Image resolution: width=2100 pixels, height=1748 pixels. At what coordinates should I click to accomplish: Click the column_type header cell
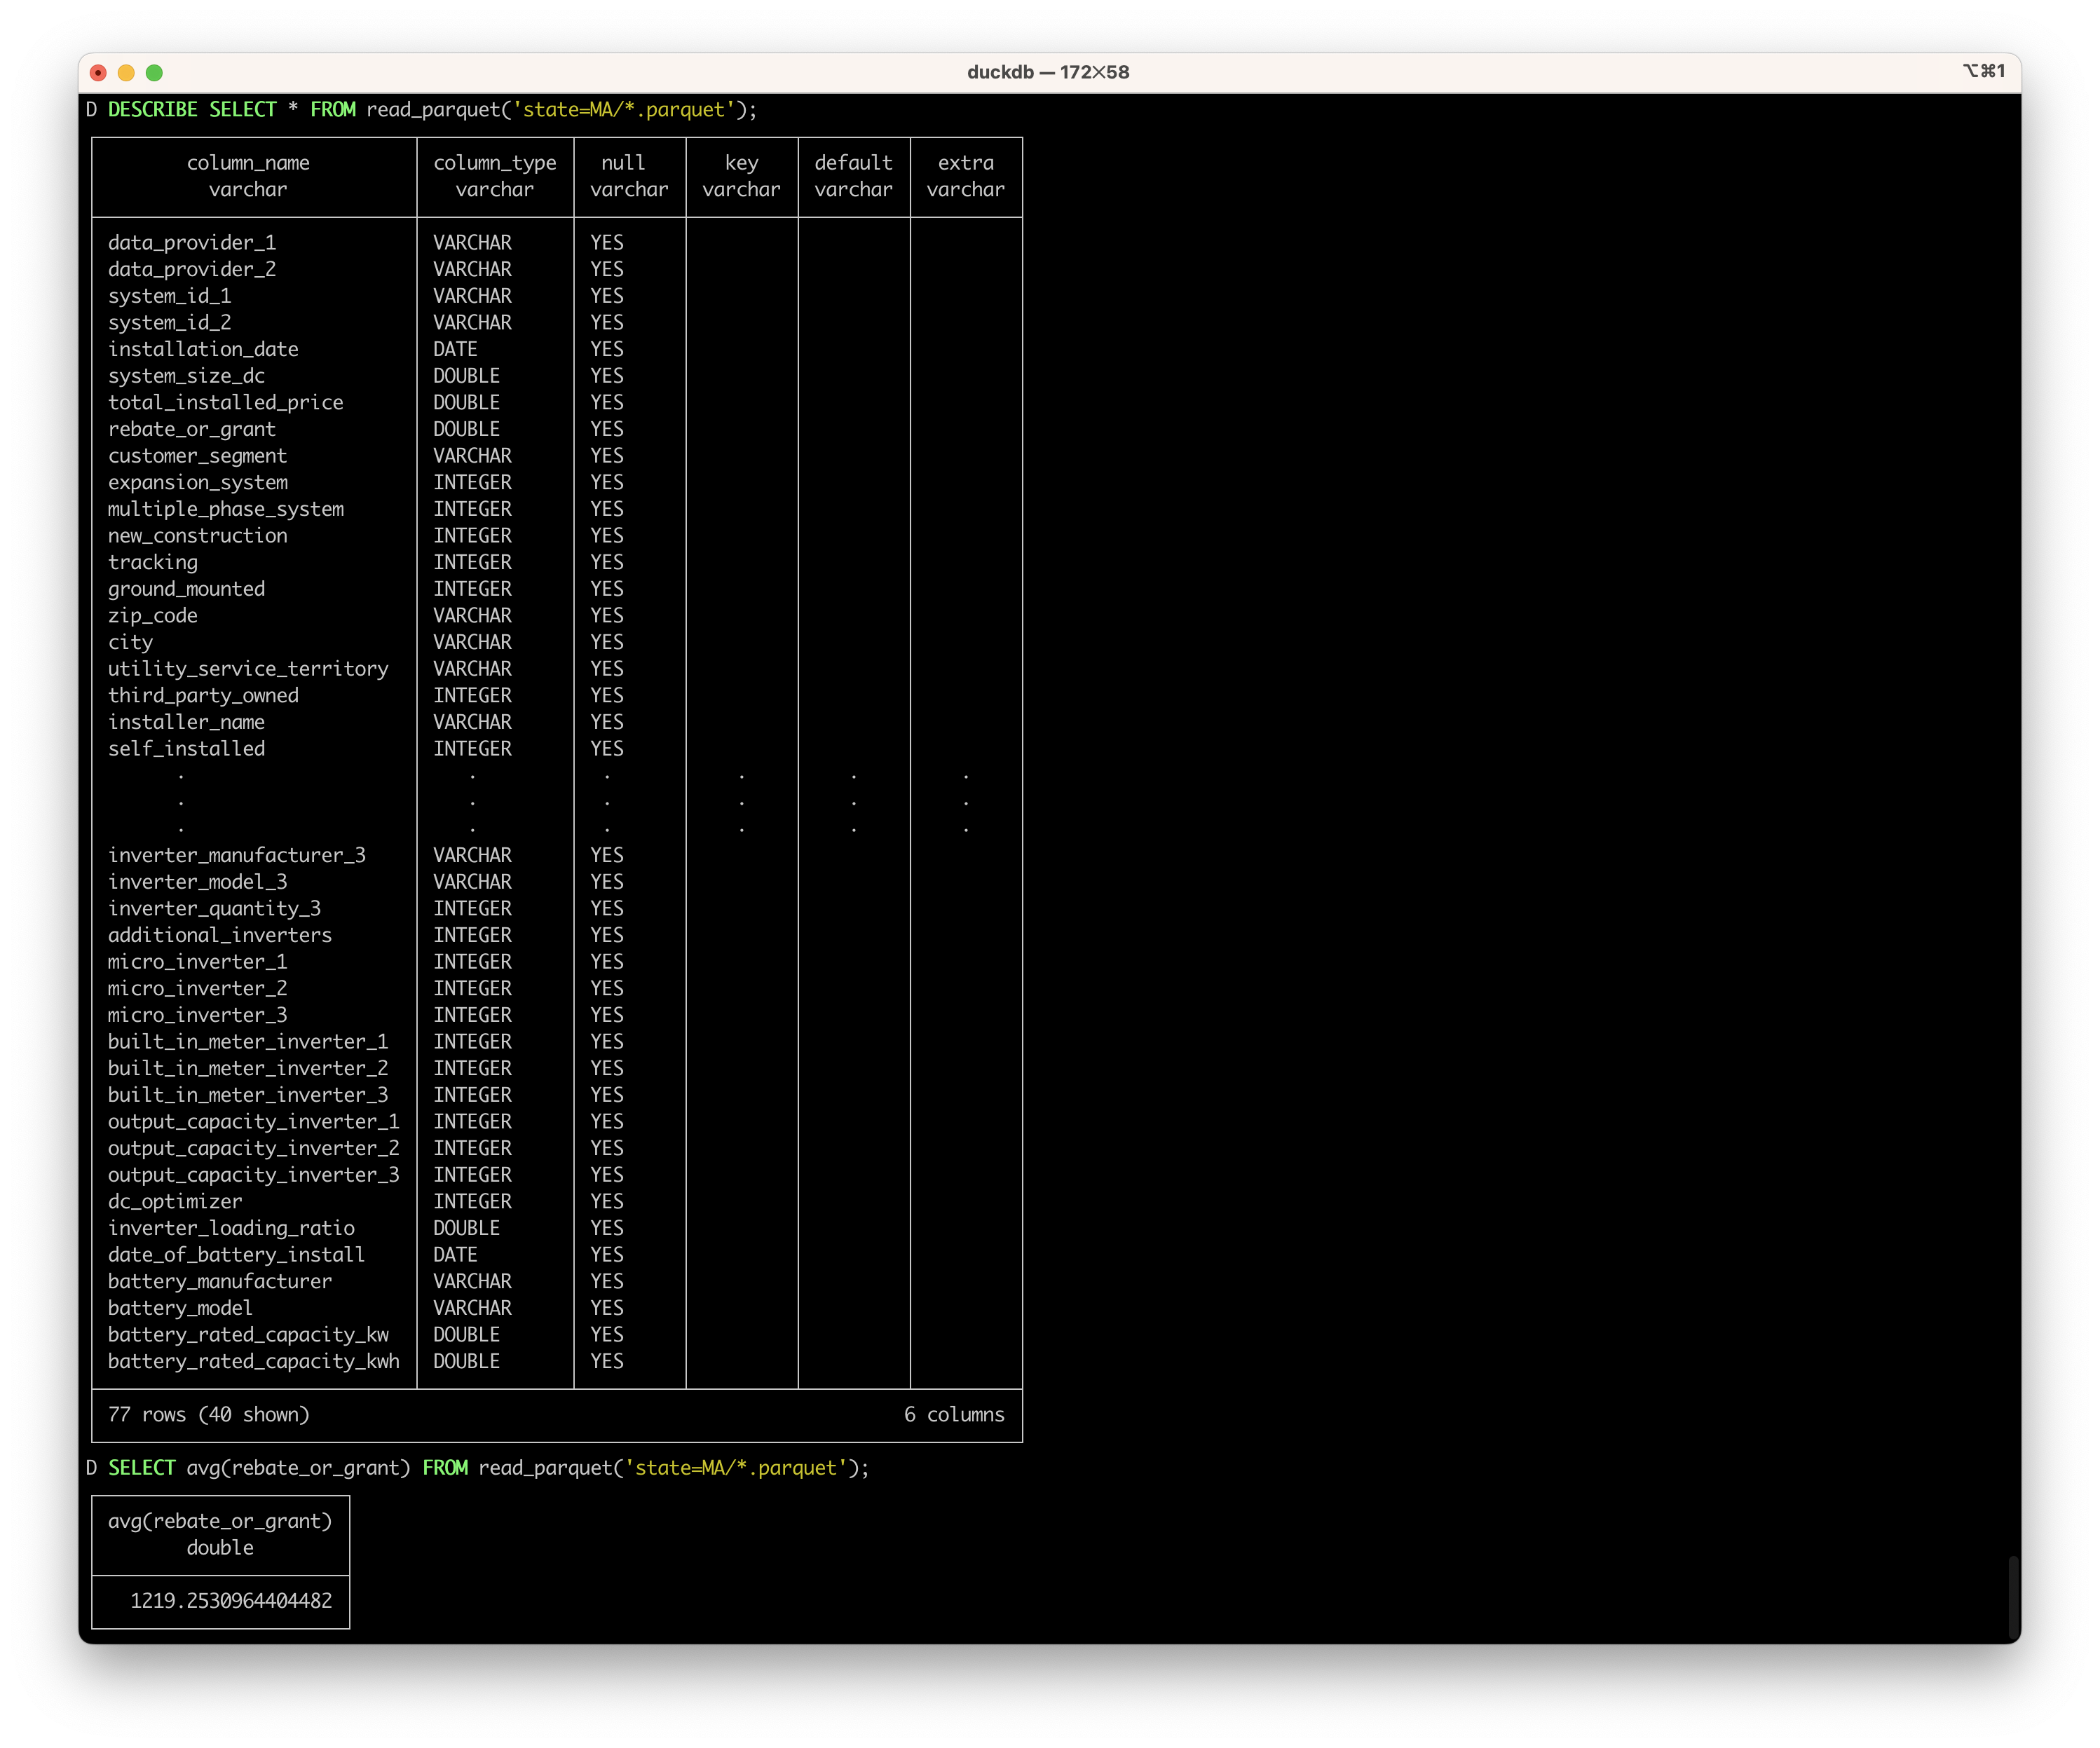click(x=494, y=176)
